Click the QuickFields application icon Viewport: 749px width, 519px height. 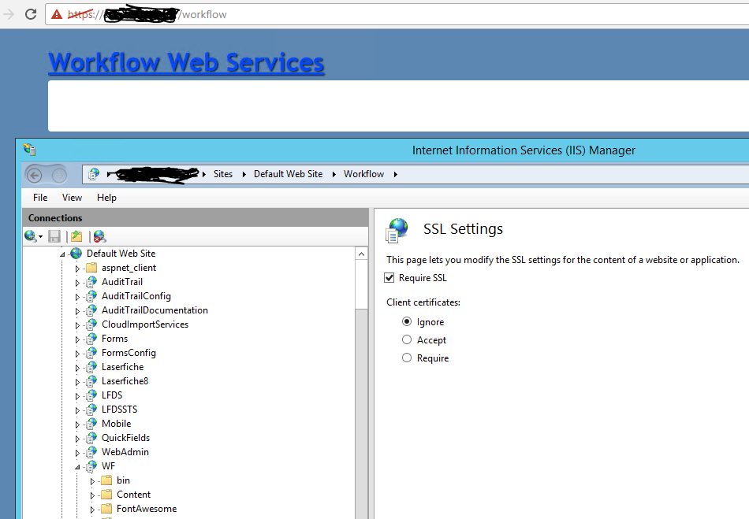91,438
